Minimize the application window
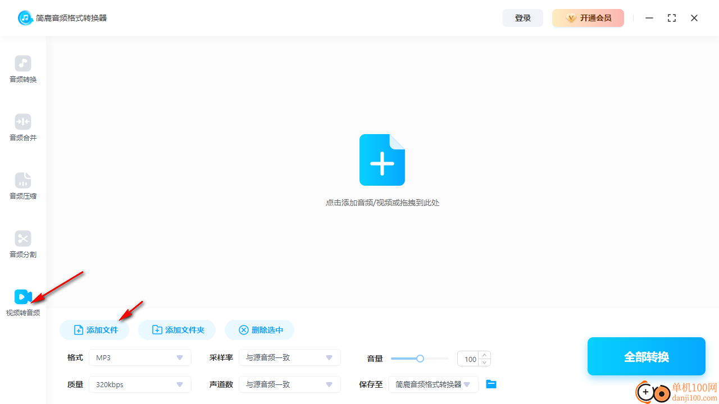 coord(649,18)
